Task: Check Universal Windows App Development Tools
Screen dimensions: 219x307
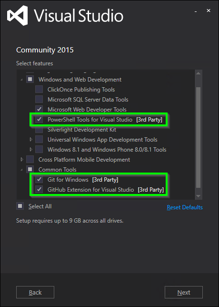Action: pyautogui.click(x=39, y=139)
